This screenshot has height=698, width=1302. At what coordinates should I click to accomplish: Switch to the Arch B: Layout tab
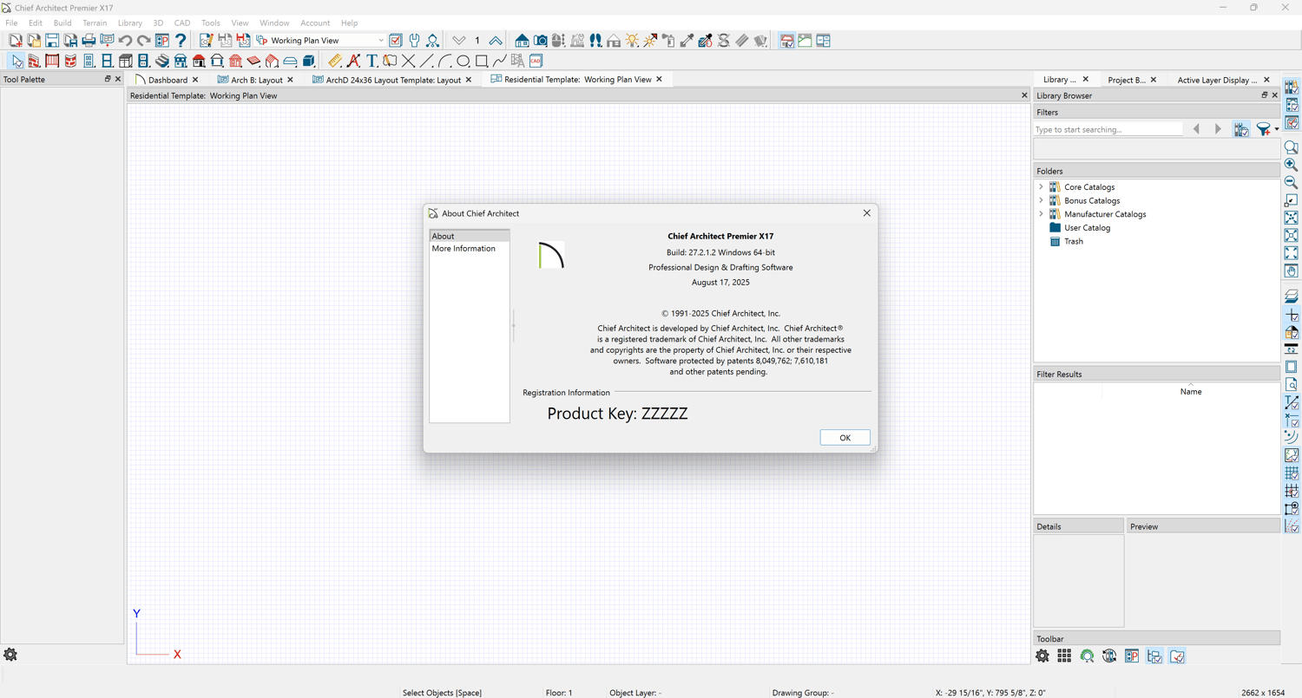tap(256, 80)
